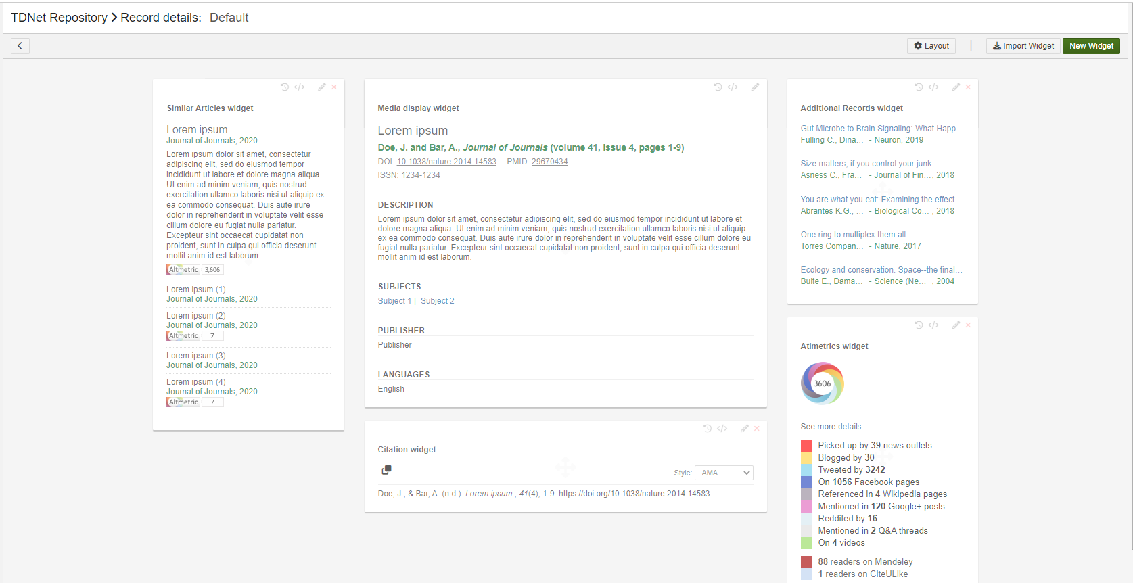Screen dimensions: 1133x583
Task: Edit the Altmetrics widget with pencil icon
Action: pyautogui.click(x=956, y=325)
